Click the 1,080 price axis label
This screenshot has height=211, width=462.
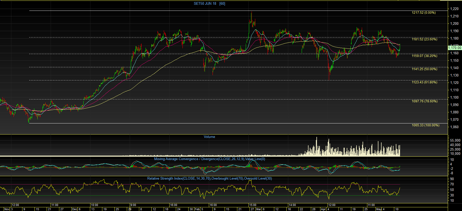point(454,112)
